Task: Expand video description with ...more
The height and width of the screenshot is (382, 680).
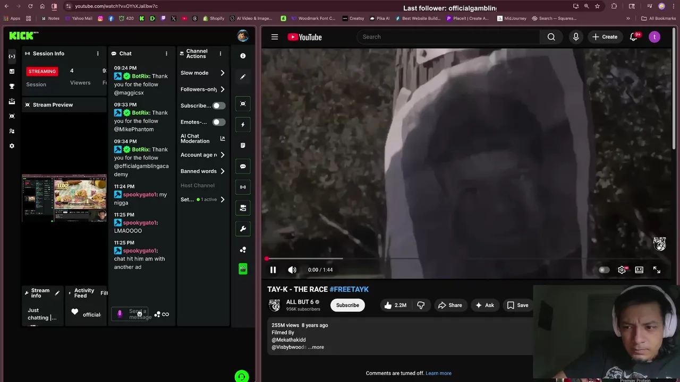Action: pyautogui.click(x=316, y=347)
